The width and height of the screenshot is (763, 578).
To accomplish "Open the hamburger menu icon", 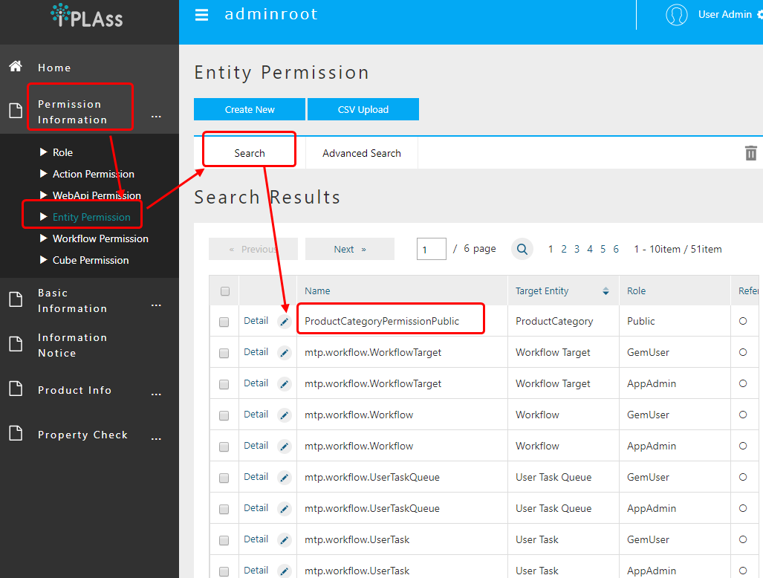I will (x=201, y=15).
